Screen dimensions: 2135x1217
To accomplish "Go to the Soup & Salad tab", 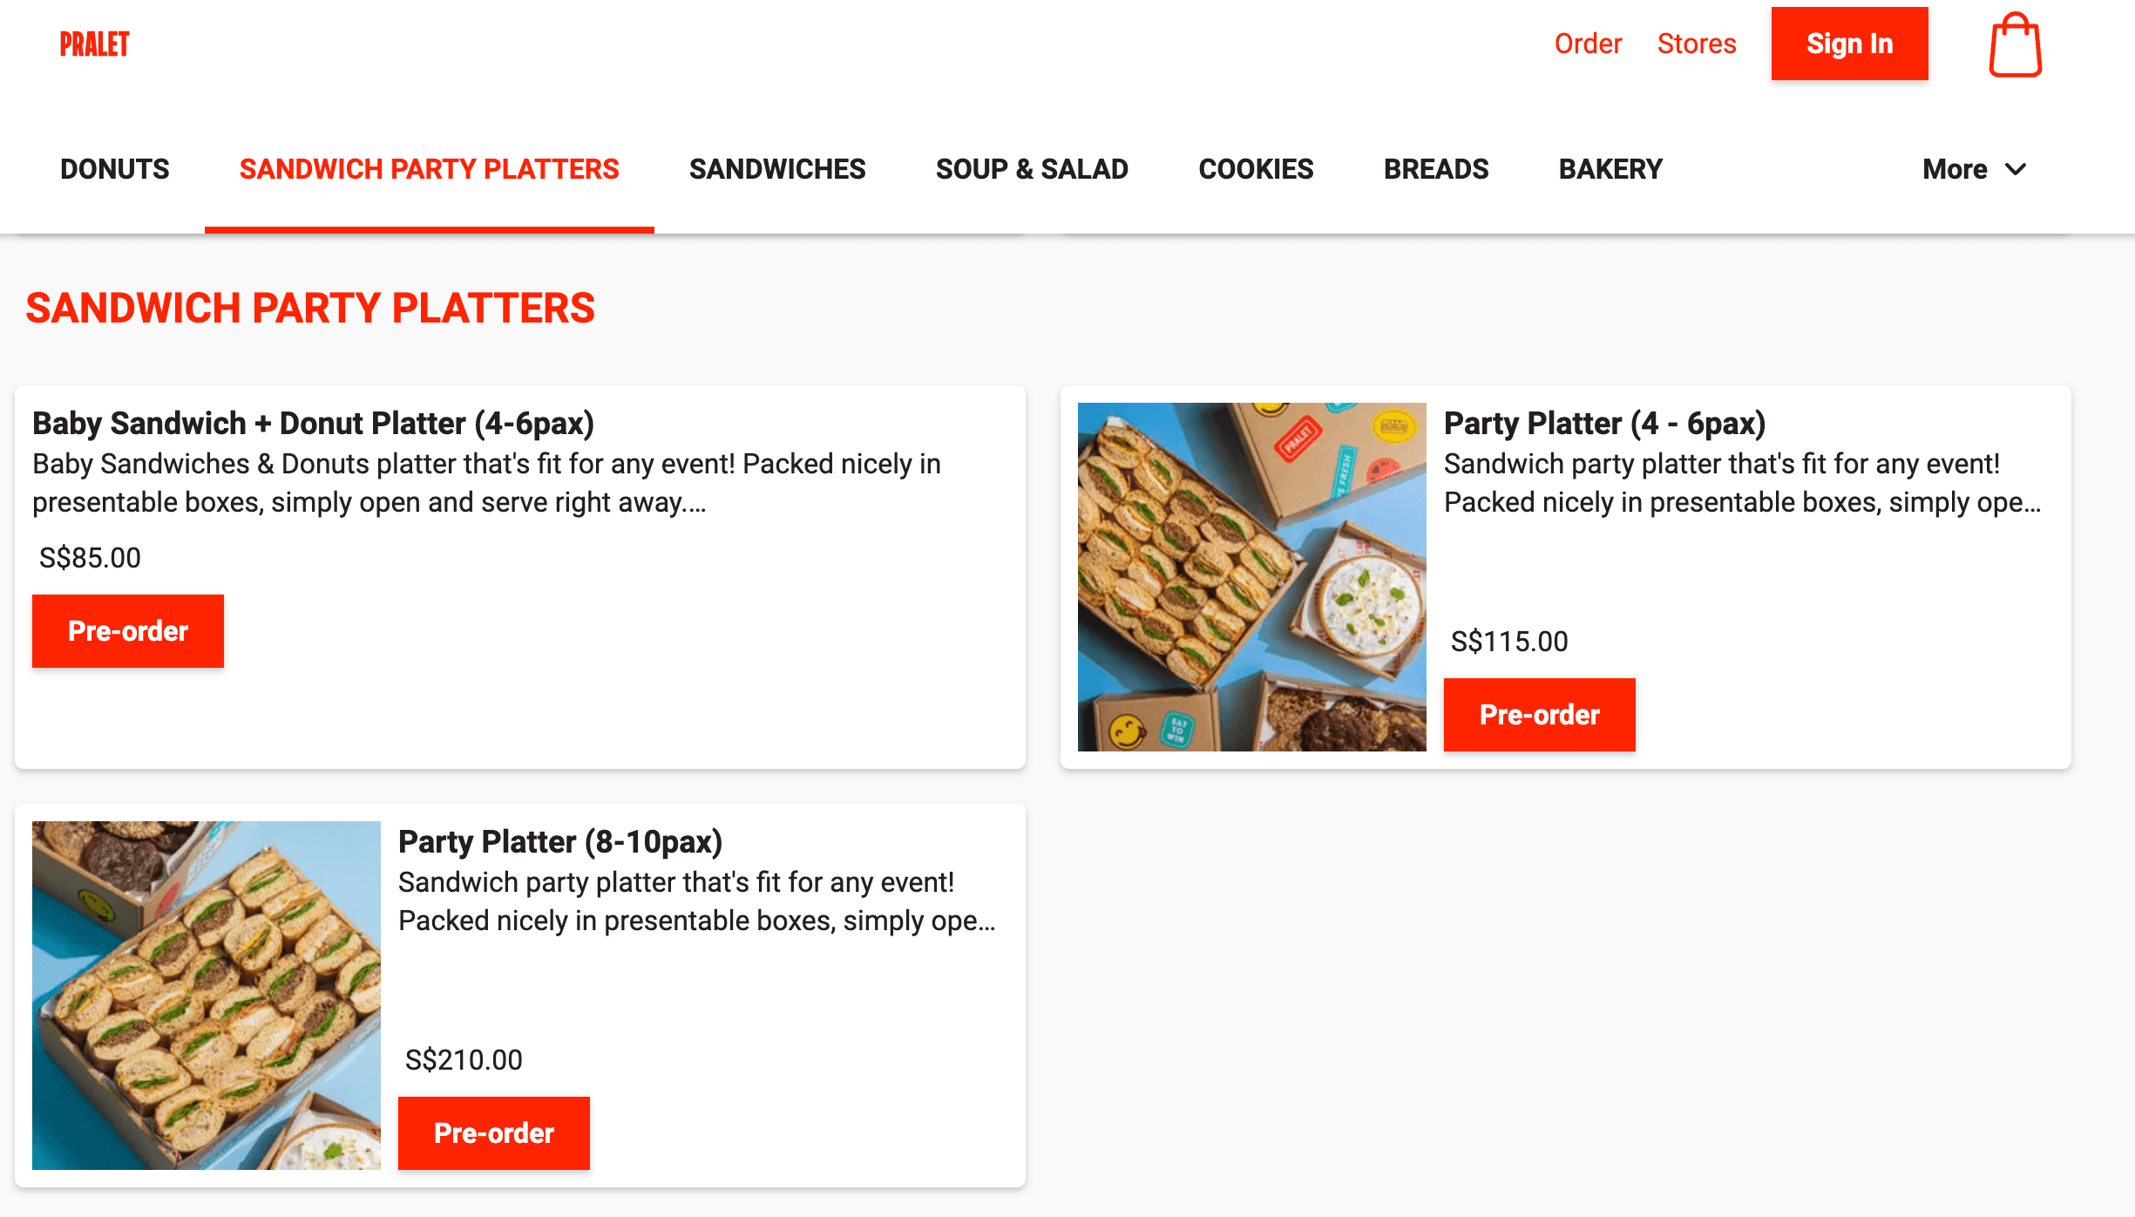I will [x=1032, y=169].
